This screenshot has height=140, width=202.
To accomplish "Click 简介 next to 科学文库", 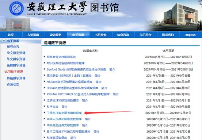I will (64, 107).
